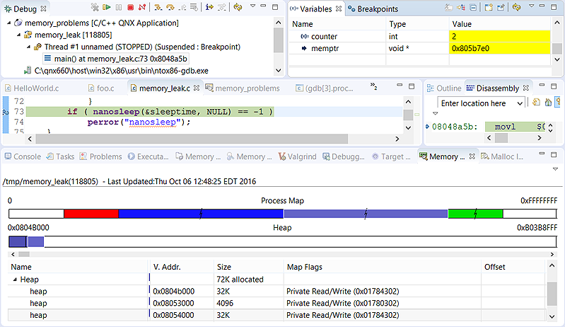Click the red segment in Process Map
Viewport: 565px width, 327px height.
click(91, 213)
